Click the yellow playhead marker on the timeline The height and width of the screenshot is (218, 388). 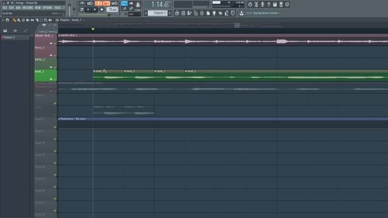coord(93,29)
